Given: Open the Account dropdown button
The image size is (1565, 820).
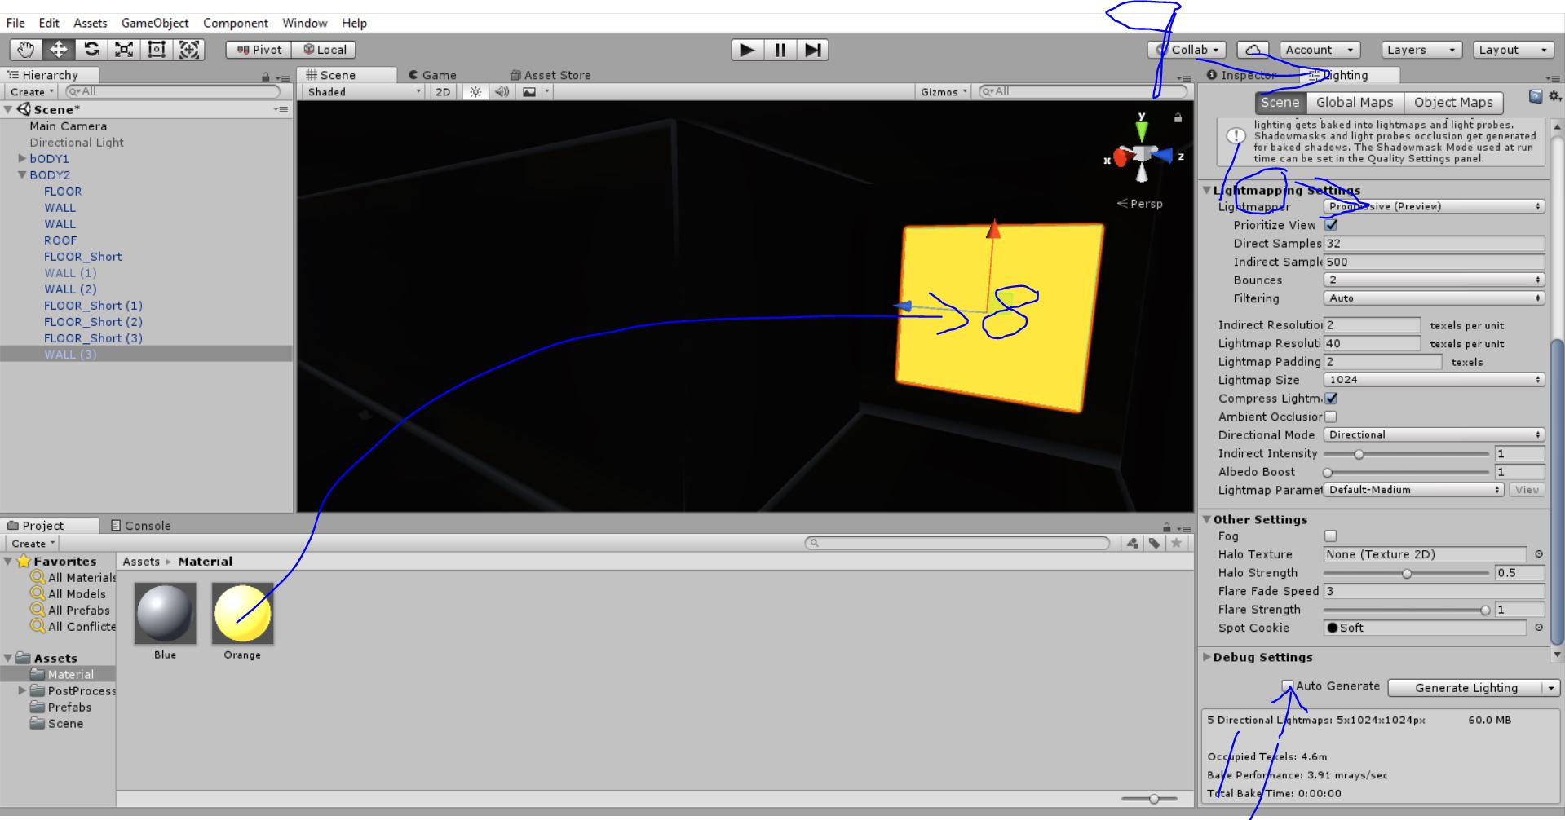Looking at the screenshot, I should pyautogui.click(x=1320, y=50).
